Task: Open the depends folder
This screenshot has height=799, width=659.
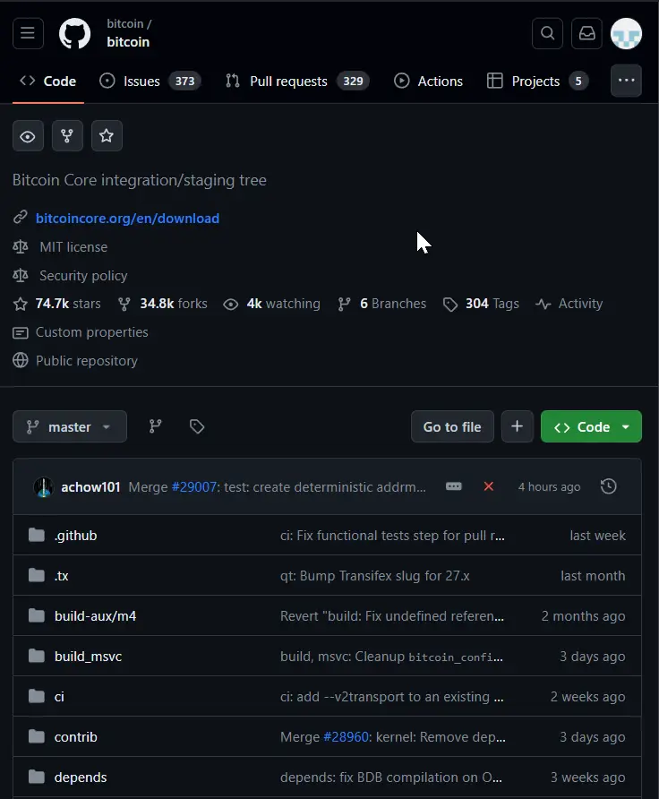Action: [81, 778]
